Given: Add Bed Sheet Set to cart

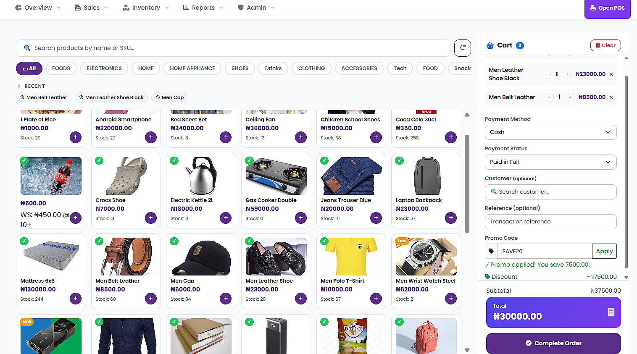Looking at the screenshot, I should [x=226, y=137].
